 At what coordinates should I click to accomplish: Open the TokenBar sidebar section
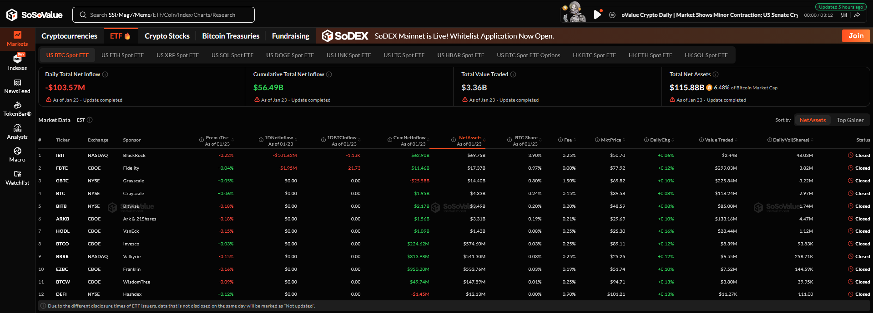17,109
